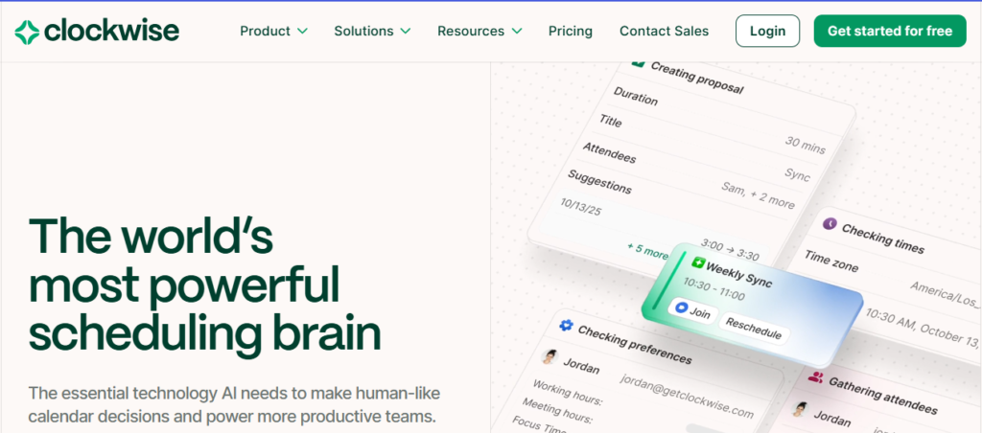Expand the Solutions dropdown menu
The height and width of the screenshot is (433, 982).
[x=372, y=31]
